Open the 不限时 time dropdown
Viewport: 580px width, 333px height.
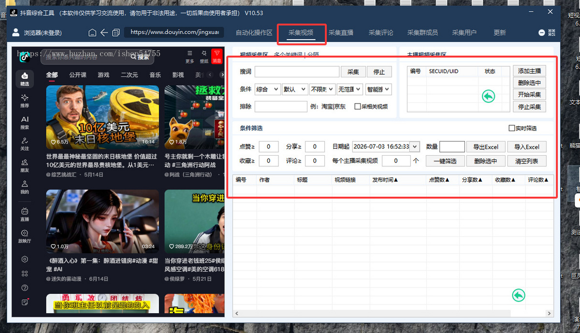click(x=322, y=89)
